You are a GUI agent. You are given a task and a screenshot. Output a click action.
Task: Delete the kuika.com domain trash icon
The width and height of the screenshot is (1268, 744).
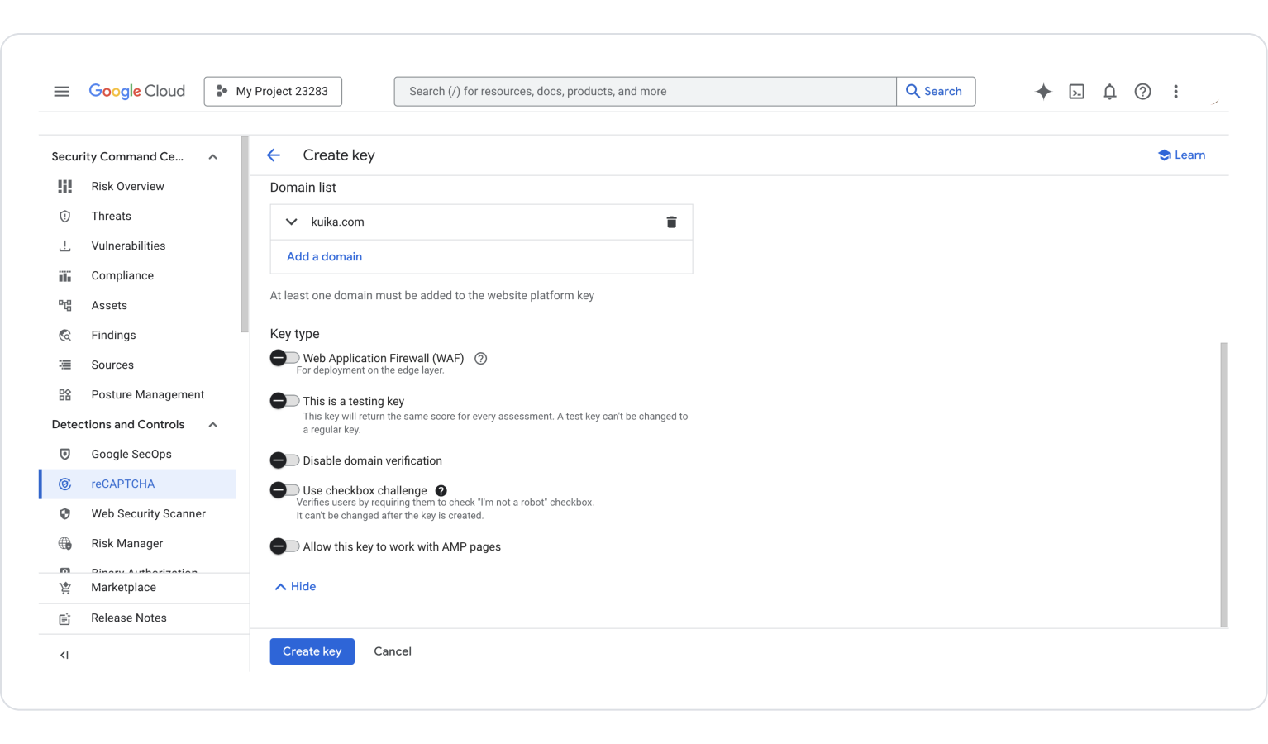671,222
